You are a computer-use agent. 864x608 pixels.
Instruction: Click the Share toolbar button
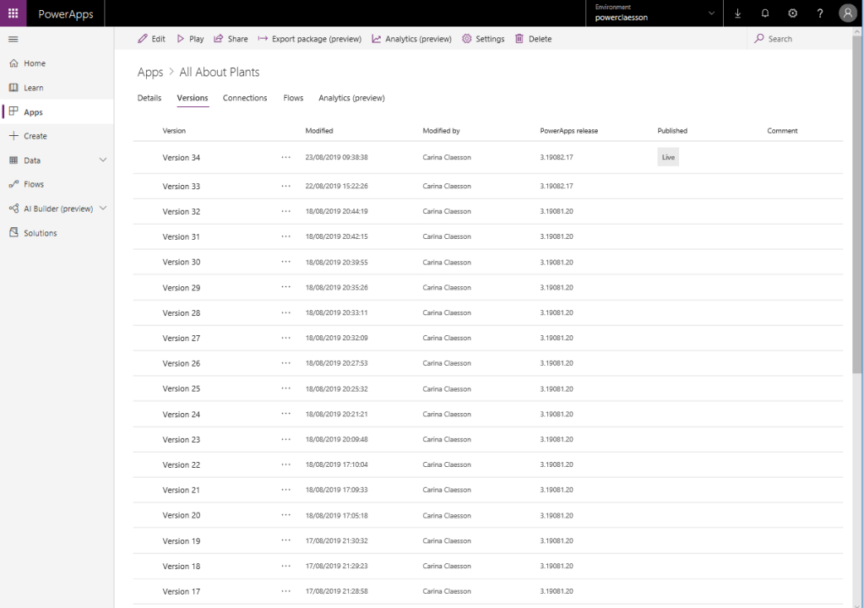231,39
